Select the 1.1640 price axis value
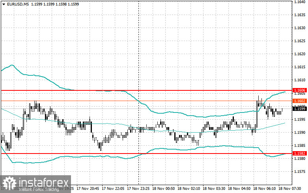The image size is (308, 193). [x=300, y=2]
